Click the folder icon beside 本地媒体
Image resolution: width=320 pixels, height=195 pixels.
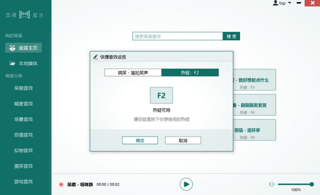(x=12, y=63)
